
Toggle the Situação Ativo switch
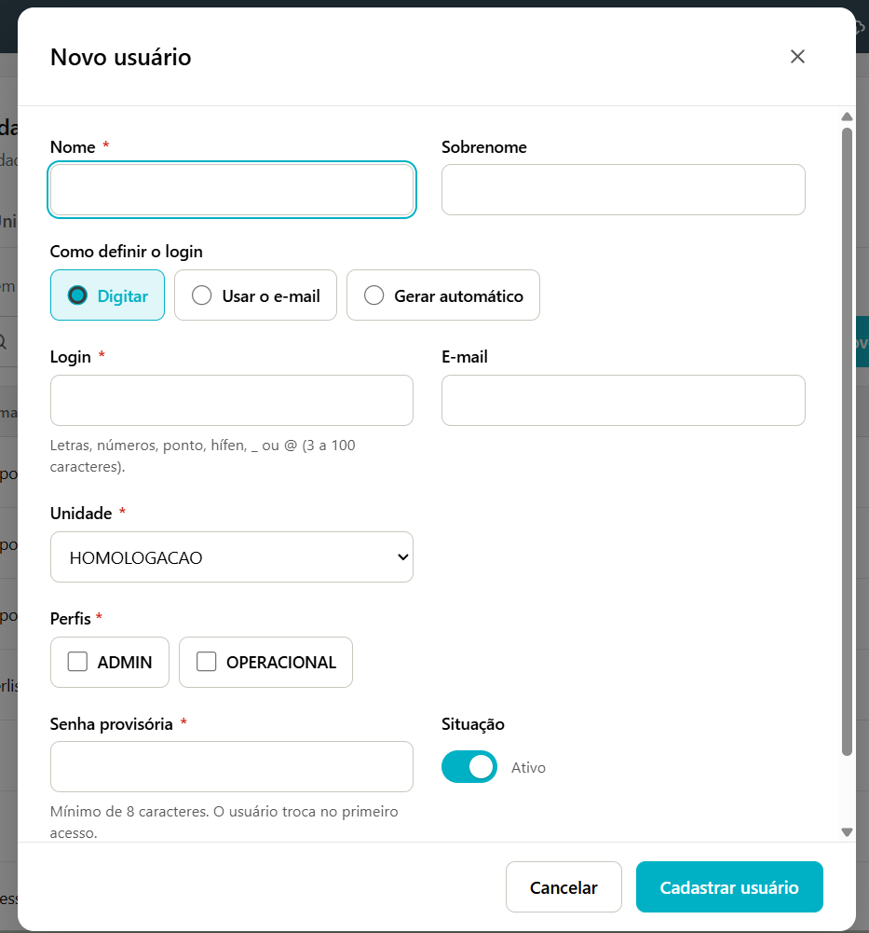point(469,767)
